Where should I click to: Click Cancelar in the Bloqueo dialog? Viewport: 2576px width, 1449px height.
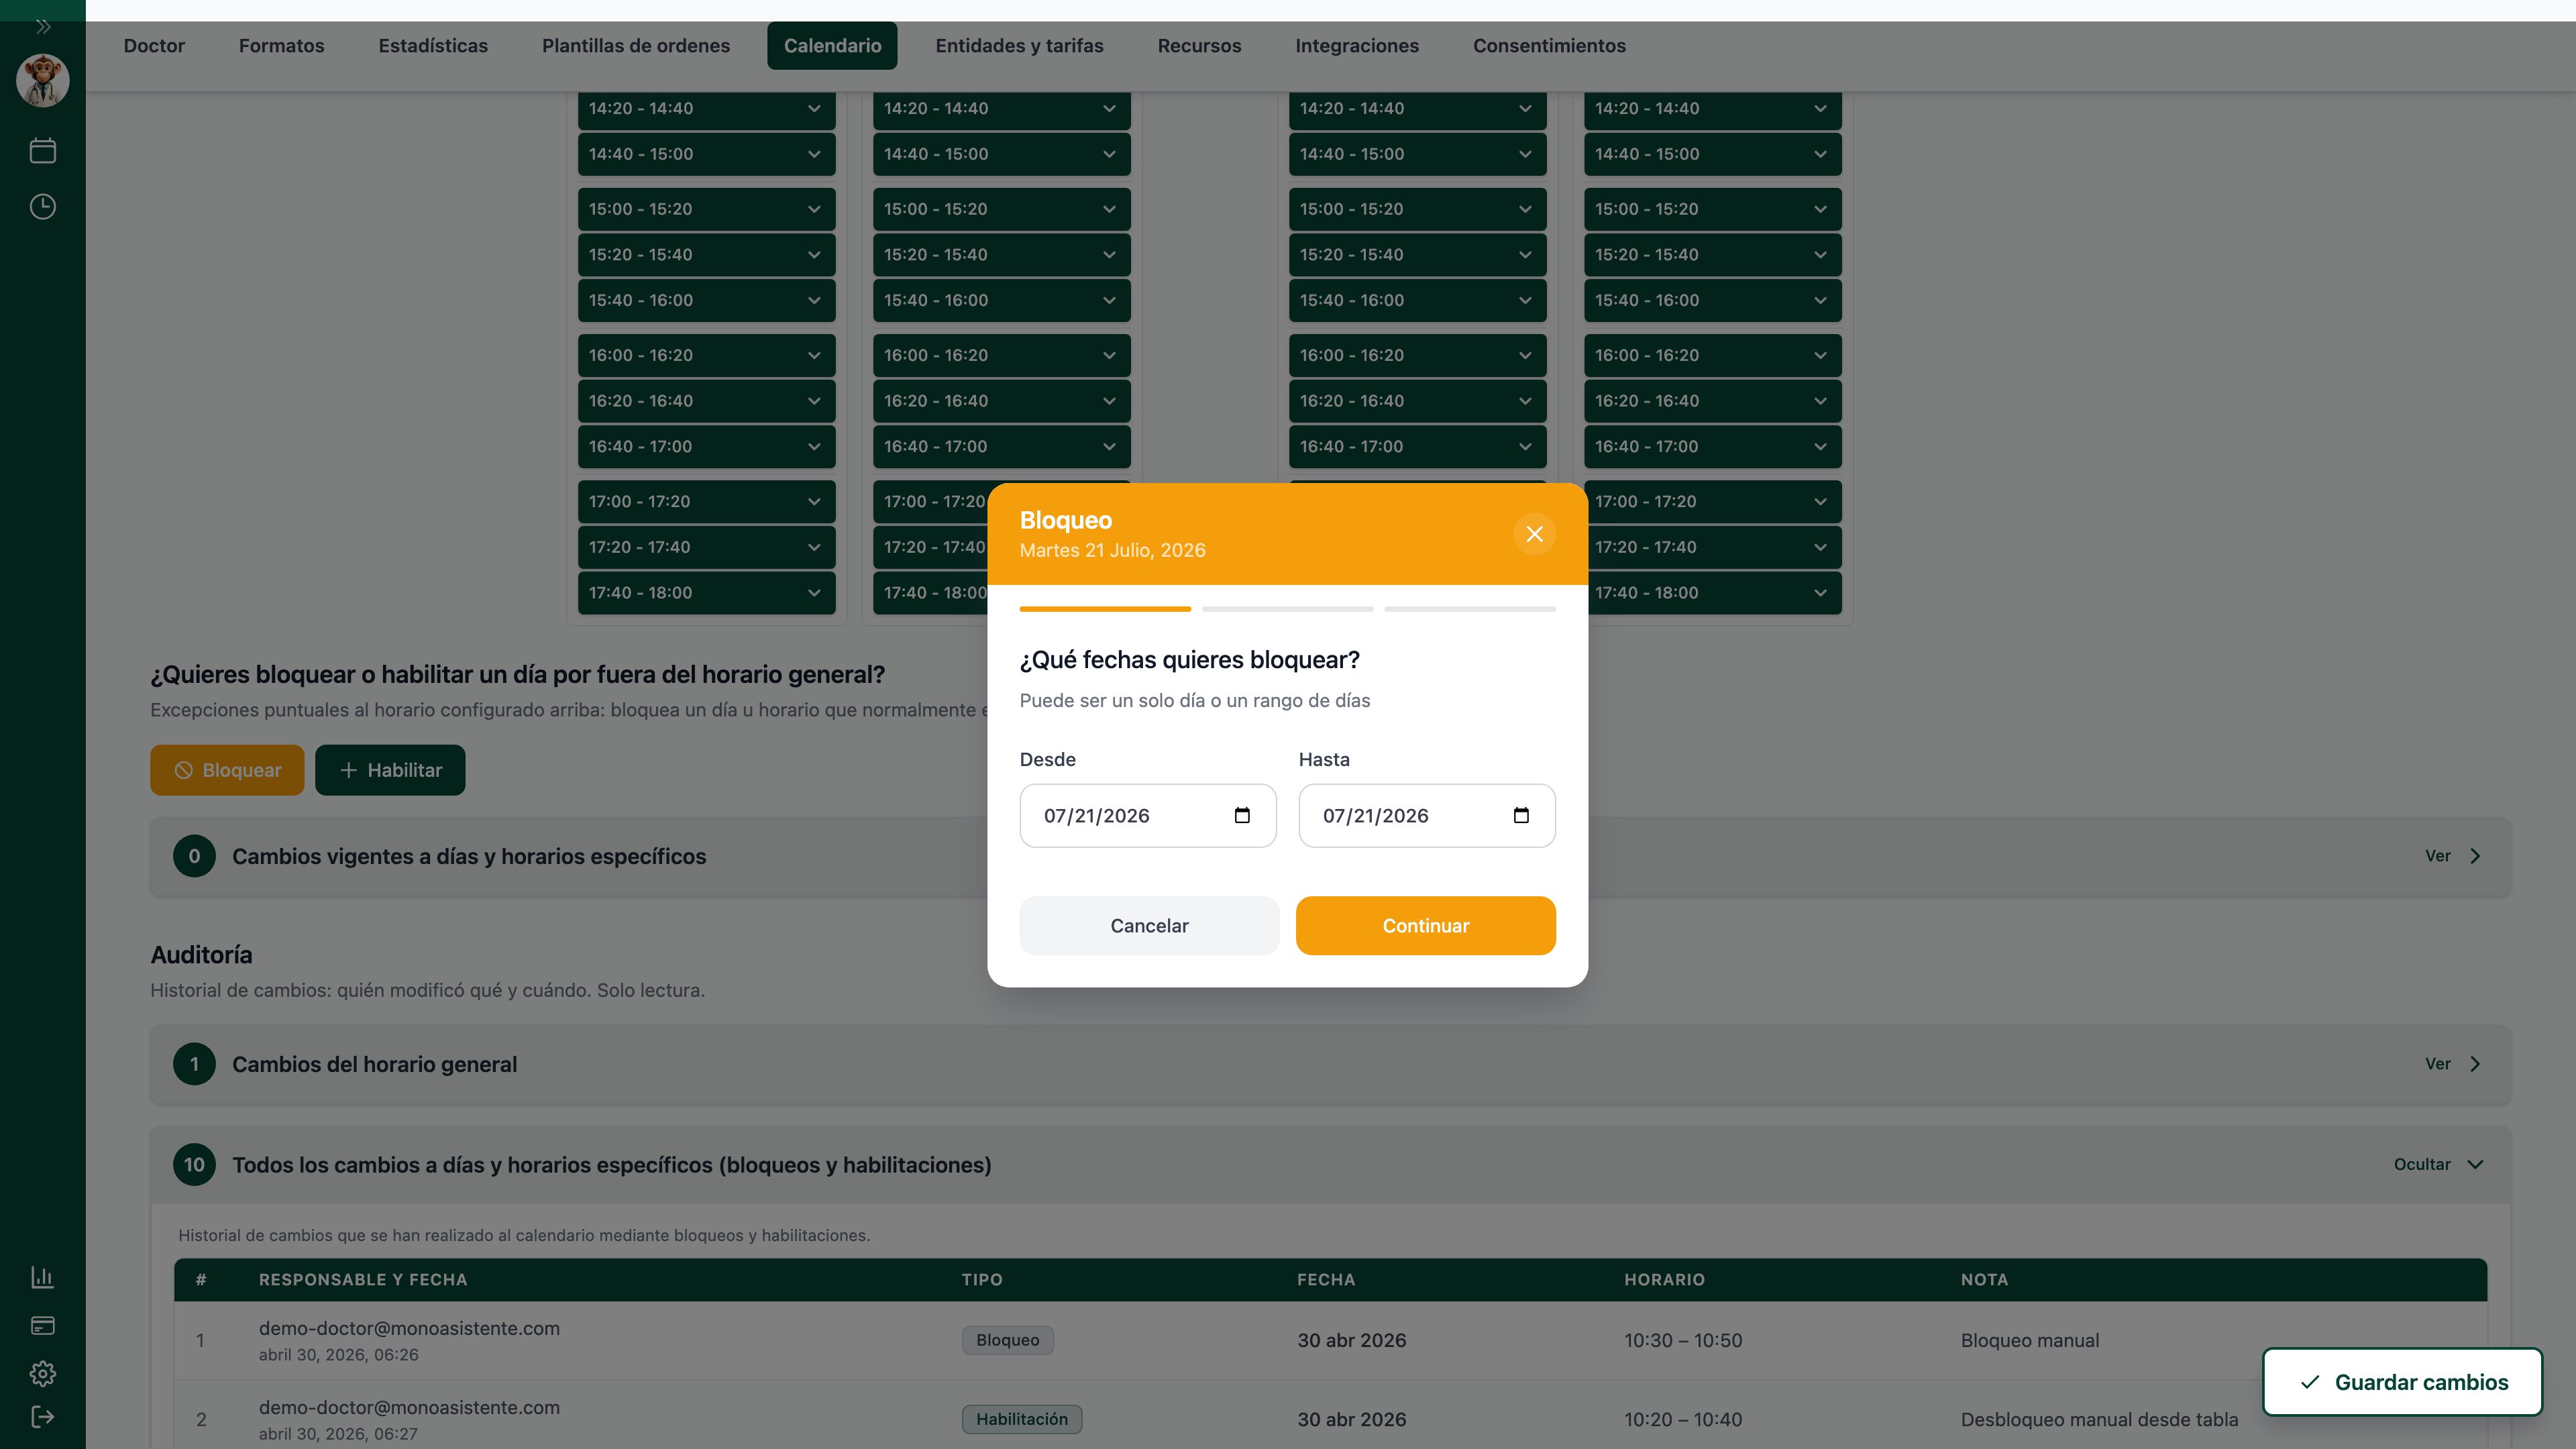point(1149,925)
